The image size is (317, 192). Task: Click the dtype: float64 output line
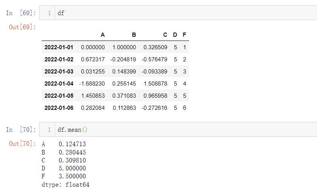point(65,184)
